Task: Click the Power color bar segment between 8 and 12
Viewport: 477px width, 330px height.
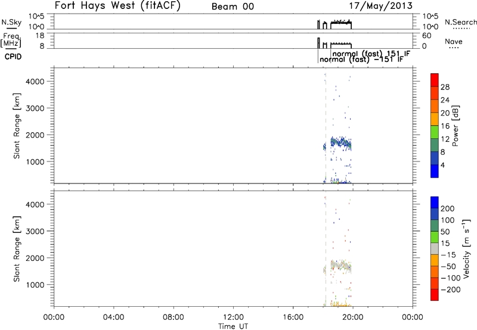Action: [435, 145]
